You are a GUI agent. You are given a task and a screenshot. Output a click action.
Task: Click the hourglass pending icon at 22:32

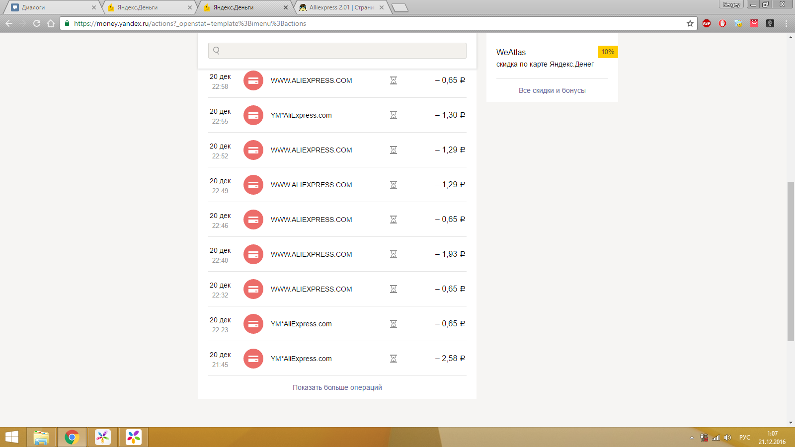click(x=394, y=289)
